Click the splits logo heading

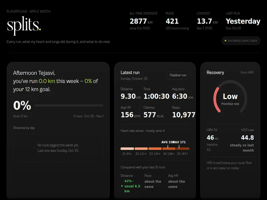click(24, 26)
